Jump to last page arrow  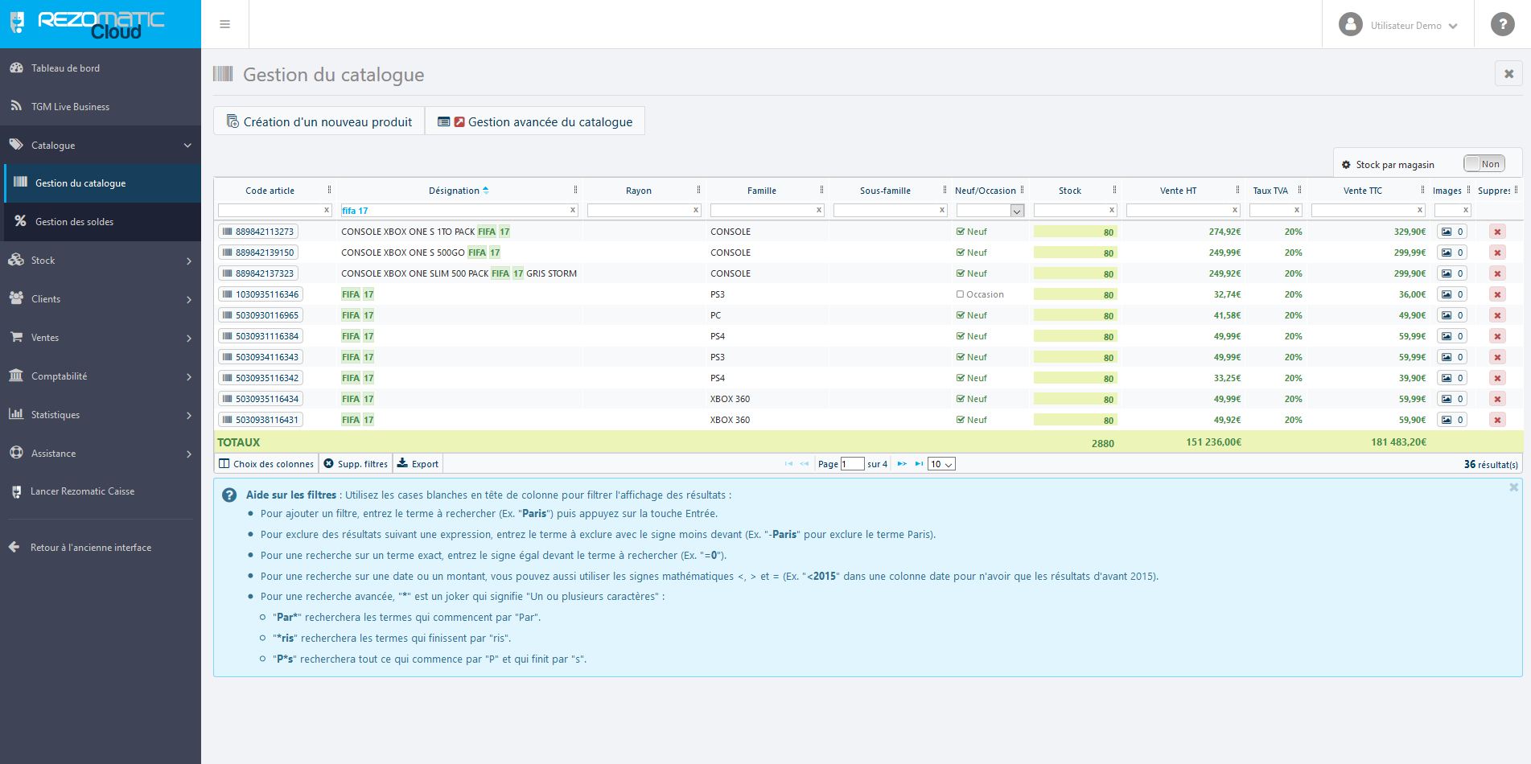click(919, 464)
